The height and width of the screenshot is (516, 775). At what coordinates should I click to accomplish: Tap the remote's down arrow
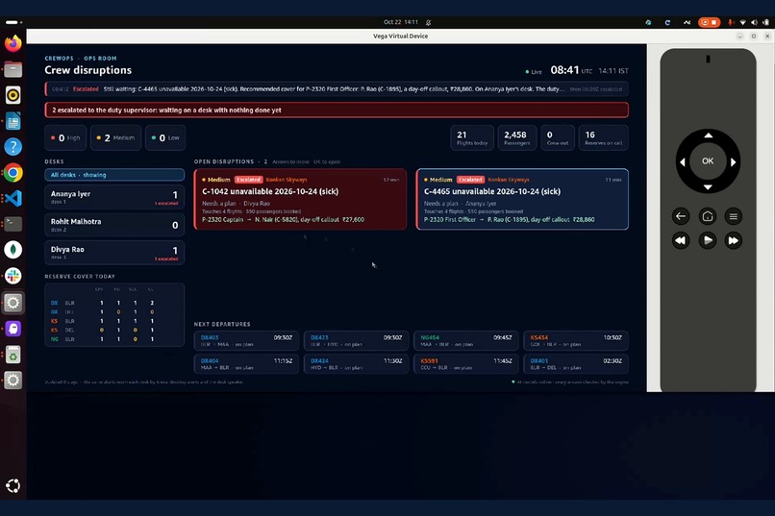click(x=708, y=187)
